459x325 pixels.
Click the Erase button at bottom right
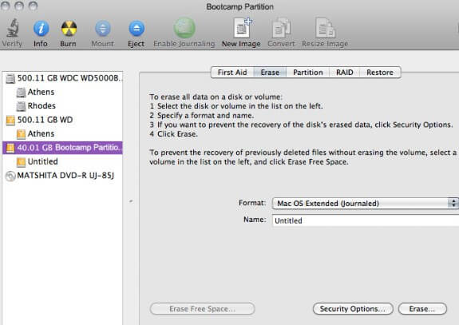422,308
